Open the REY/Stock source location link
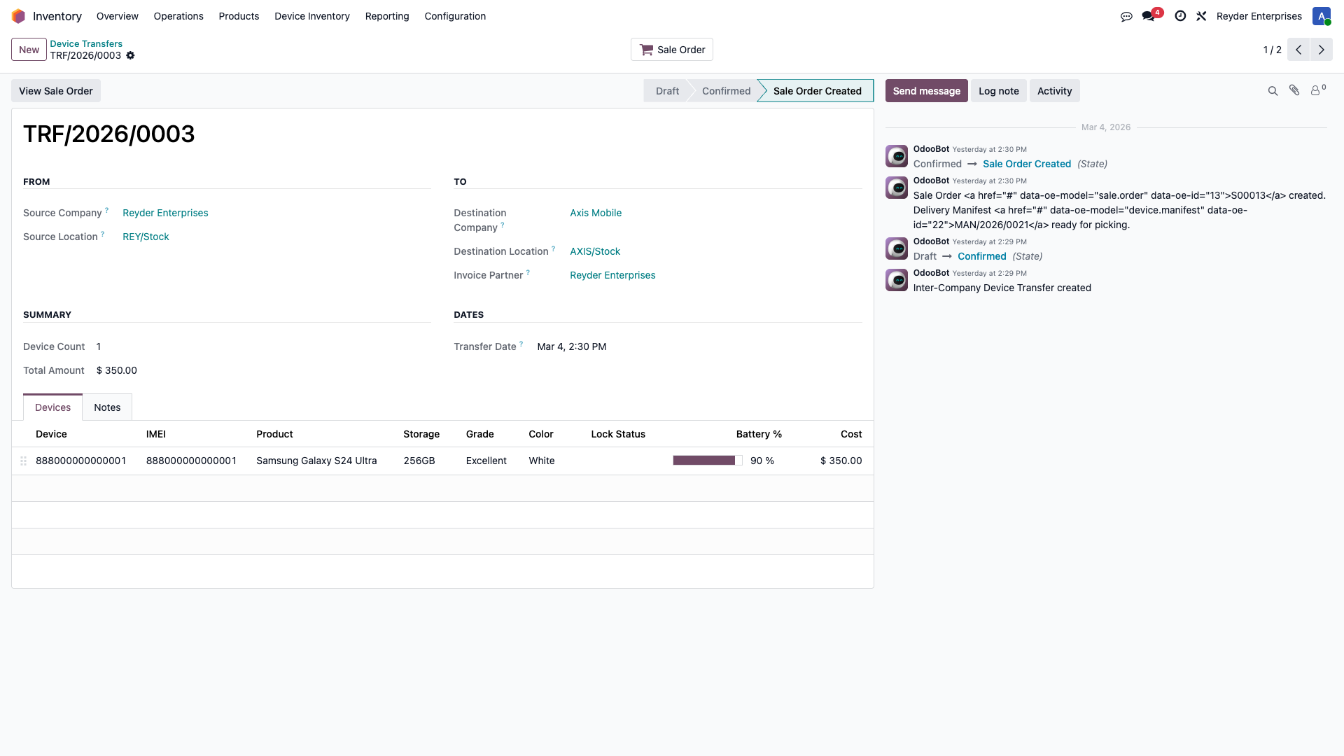The height and width of the screenshot is (756, 1344). point(146,237)
